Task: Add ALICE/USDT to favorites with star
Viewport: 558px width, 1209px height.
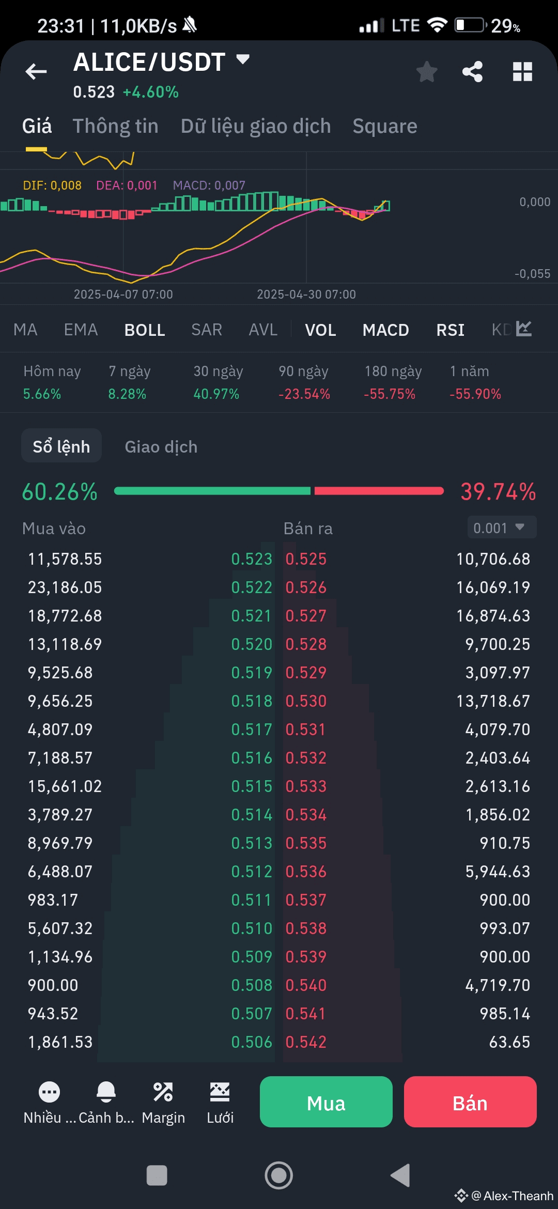Action: coord(427,72)
